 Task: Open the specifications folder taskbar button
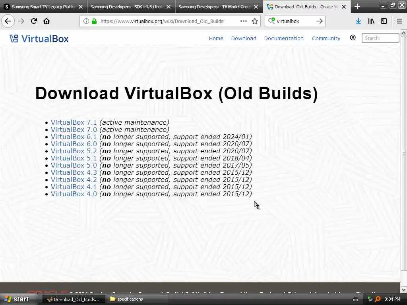137,299
